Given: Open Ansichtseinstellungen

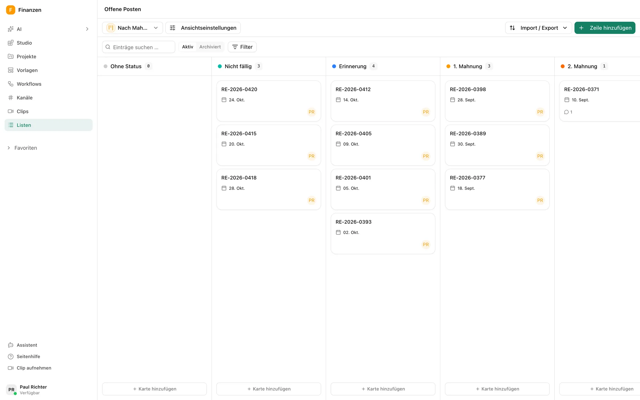Looking at the screenshot, I should [x=203, y=28].
